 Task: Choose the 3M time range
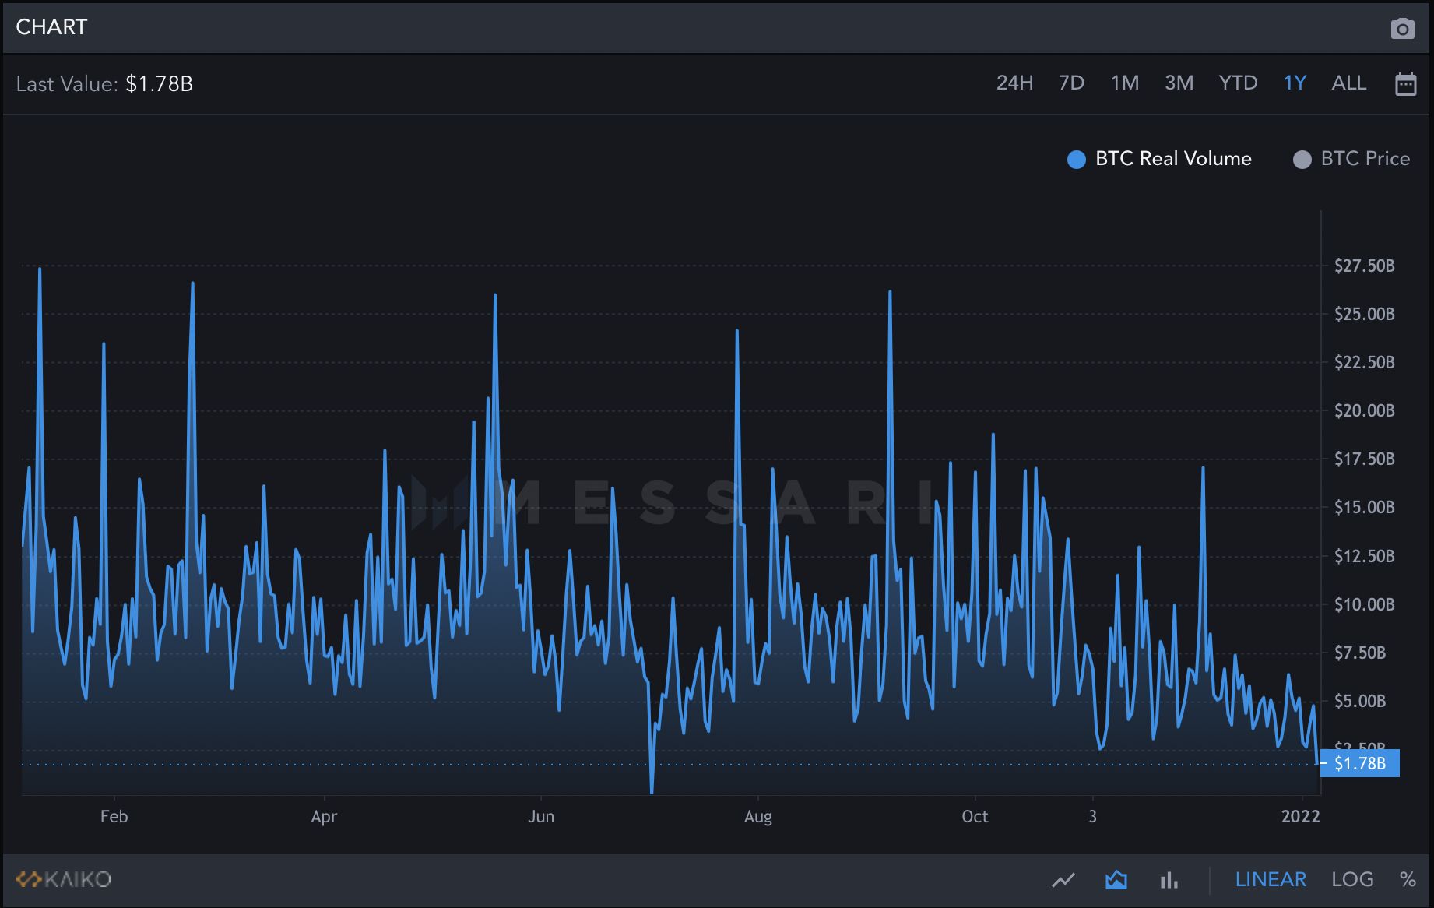pos(1179,83)
